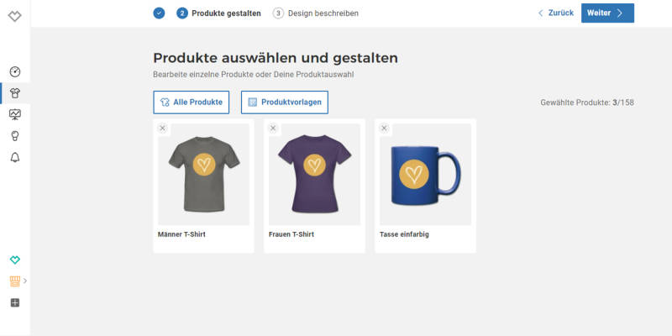
Task: Click the plus square icon in sidebar
Action: pos(15,303)
